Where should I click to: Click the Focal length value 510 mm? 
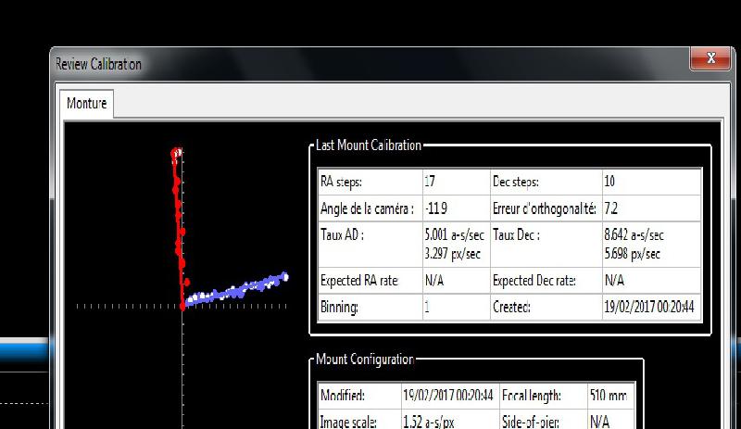click(x=609, y=395)
